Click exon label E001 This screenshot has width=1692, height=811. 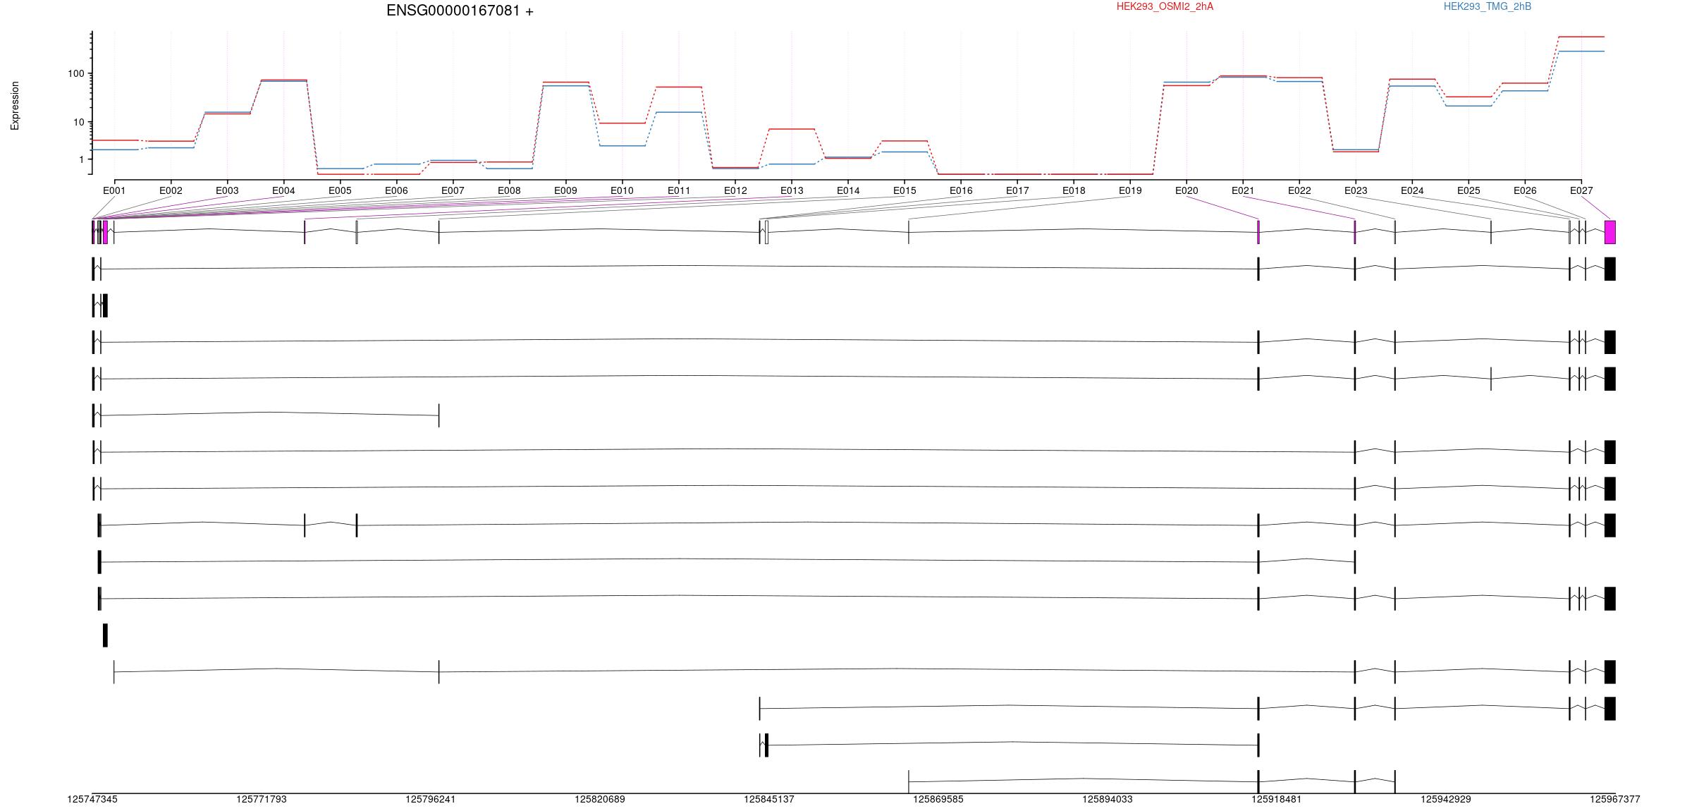[x=114, y=190]
